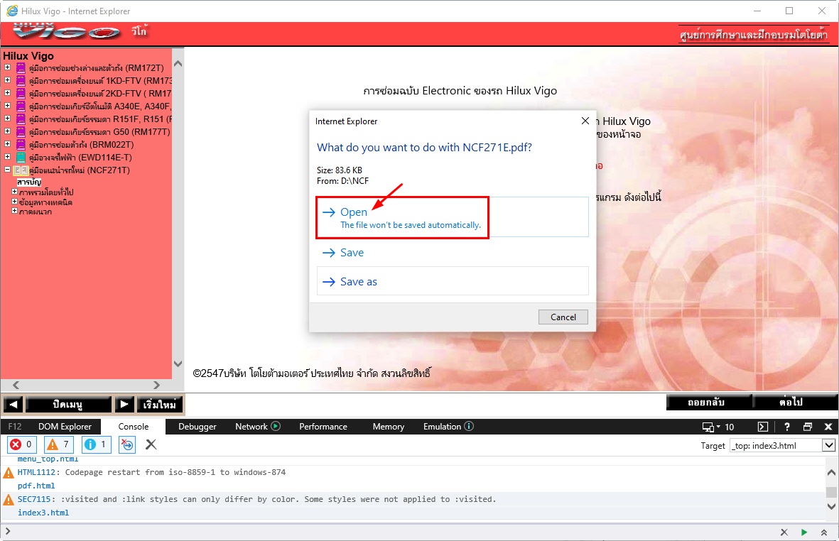
Task: Click the right arrow play button
Action: tap(124, 404)
